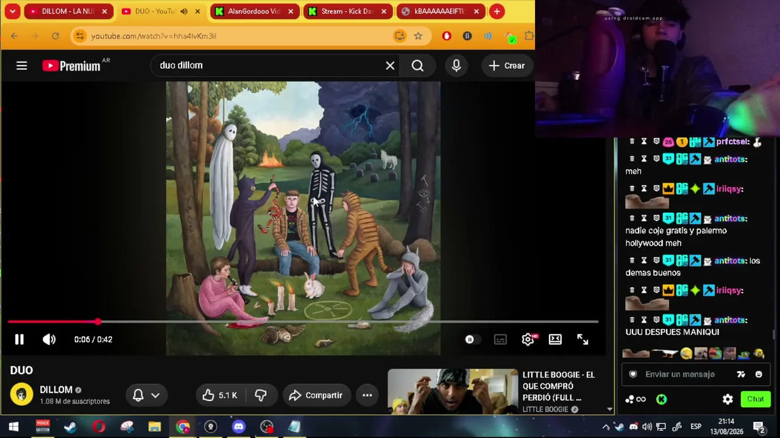Switch to 'DILLOM - LA NU' tab
The image size is (780, 438).
coord(68,12)
